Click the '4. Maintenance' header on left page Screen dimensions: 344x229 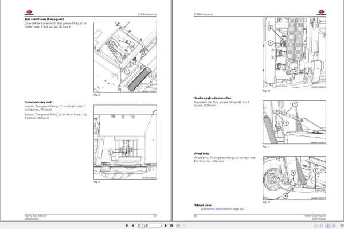147,14
